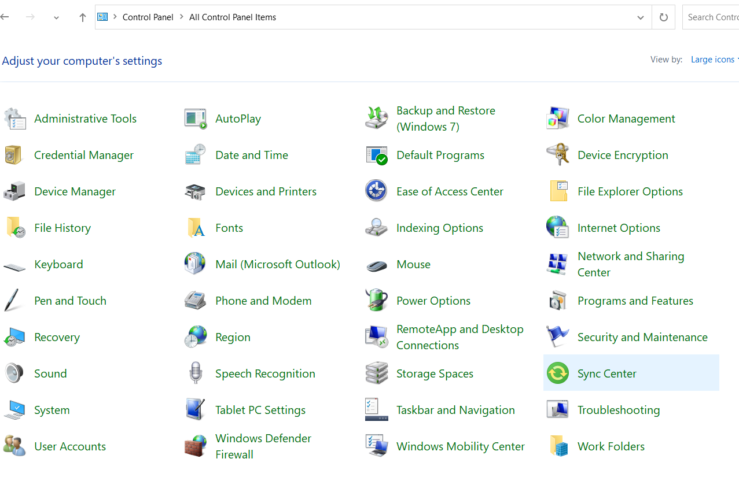The height and width of the screenshot is (492, 739).
Task: Open the recent locations dropdown arrow
Action: (x=56, y=17)
